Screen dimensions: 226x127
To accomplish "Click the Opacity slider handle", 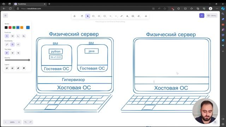I will (x=29, y=60).
